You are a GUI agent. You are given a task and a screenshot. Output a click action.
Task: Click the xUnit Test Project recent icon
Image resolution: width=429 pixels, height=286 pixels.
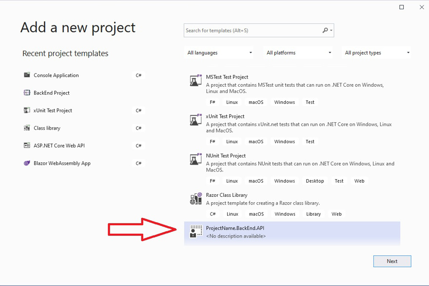click(27, 110)
